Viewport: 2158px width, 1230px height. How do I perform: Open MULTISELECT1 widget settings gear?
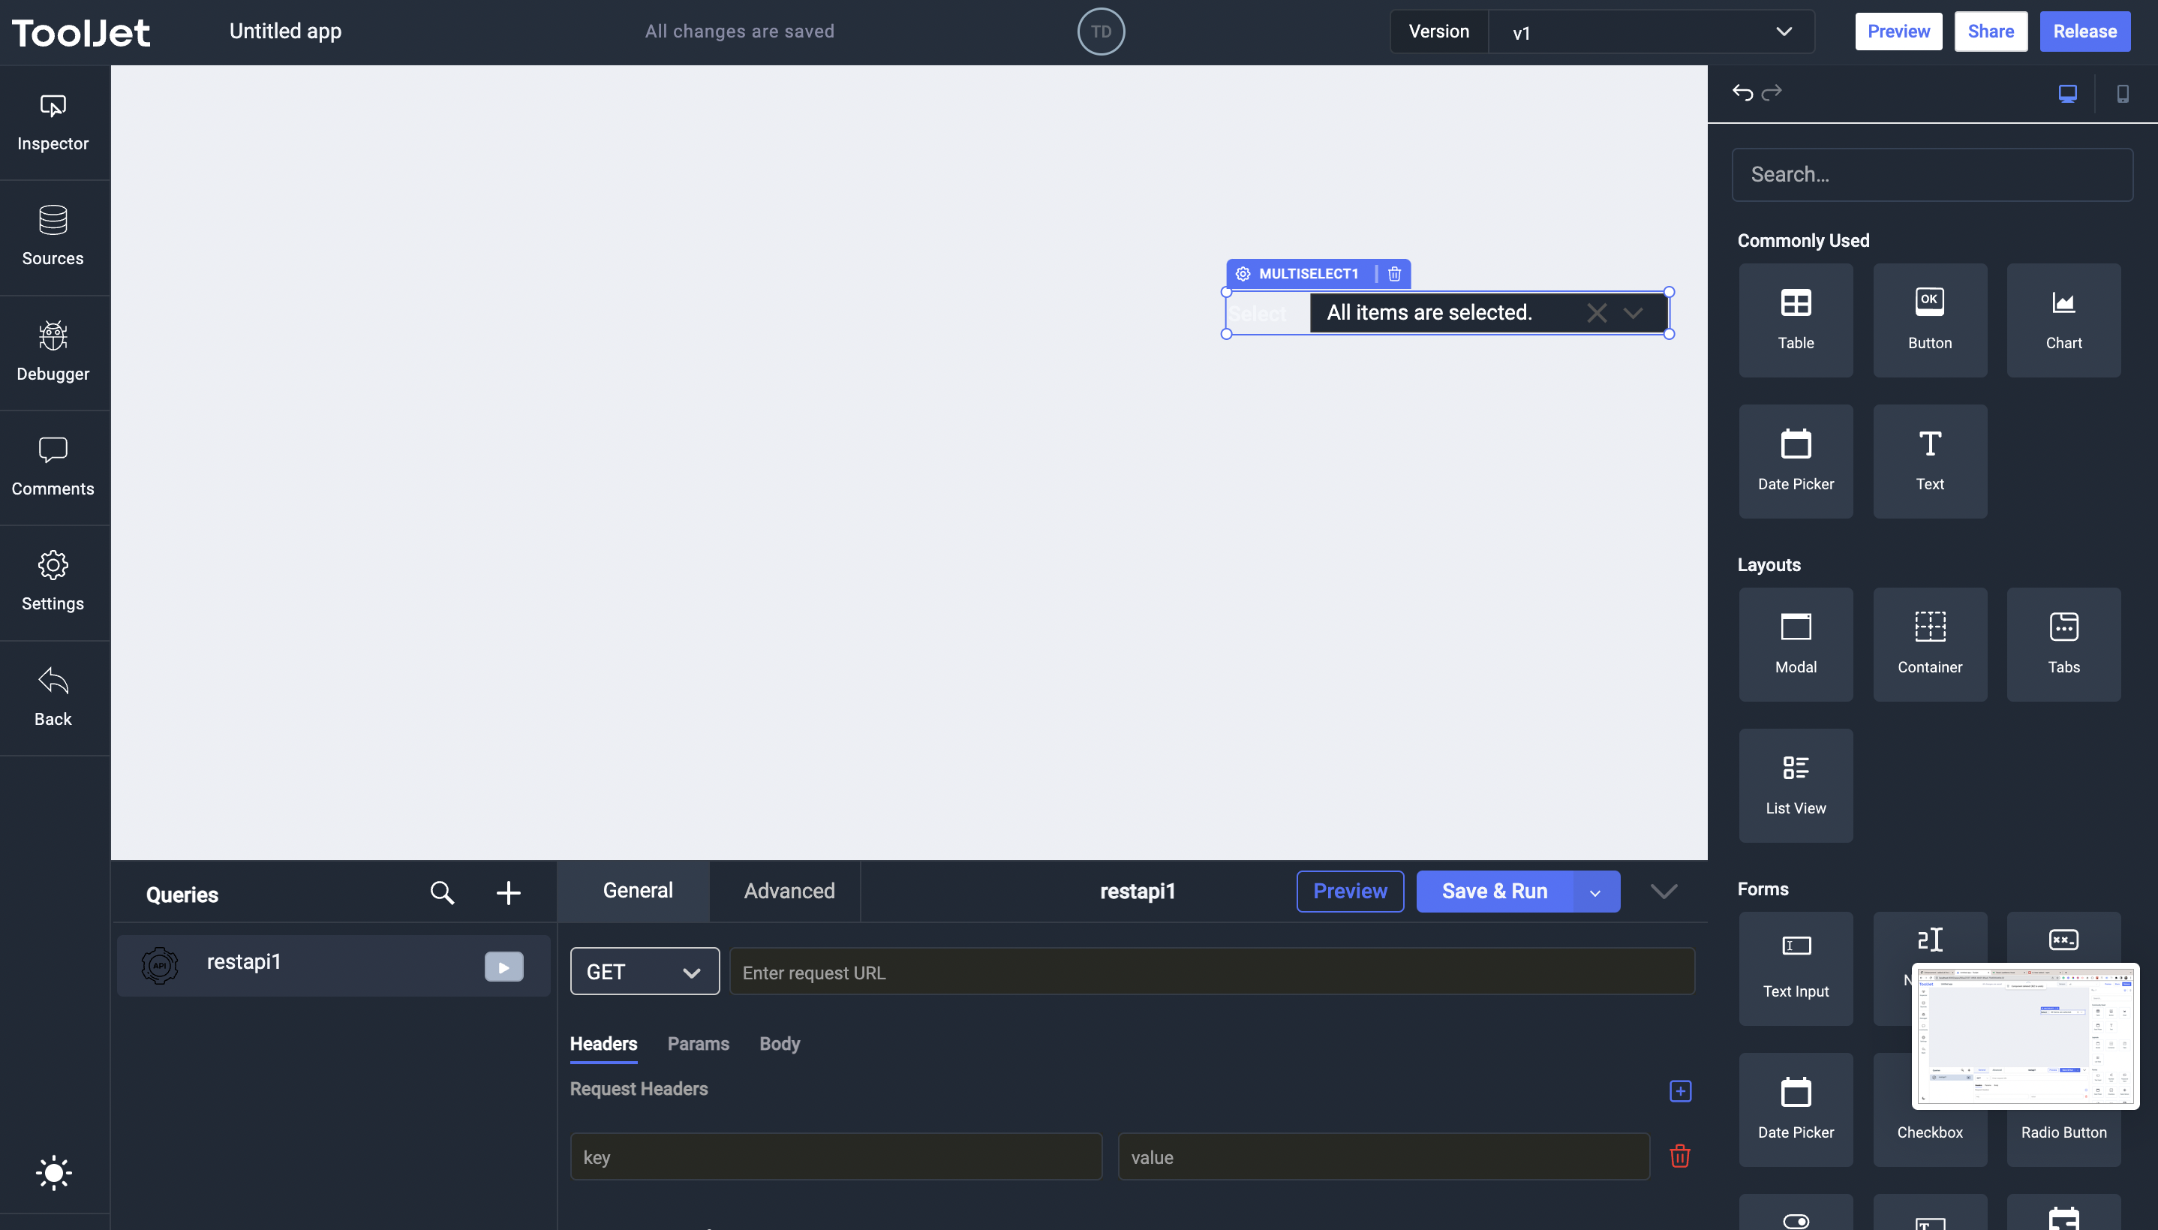1243,274
